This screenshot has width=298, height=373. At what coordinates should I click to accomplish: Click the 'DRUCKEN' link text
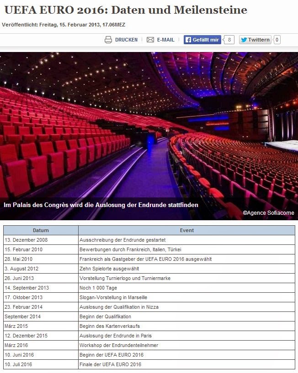(x=126, y=40)
